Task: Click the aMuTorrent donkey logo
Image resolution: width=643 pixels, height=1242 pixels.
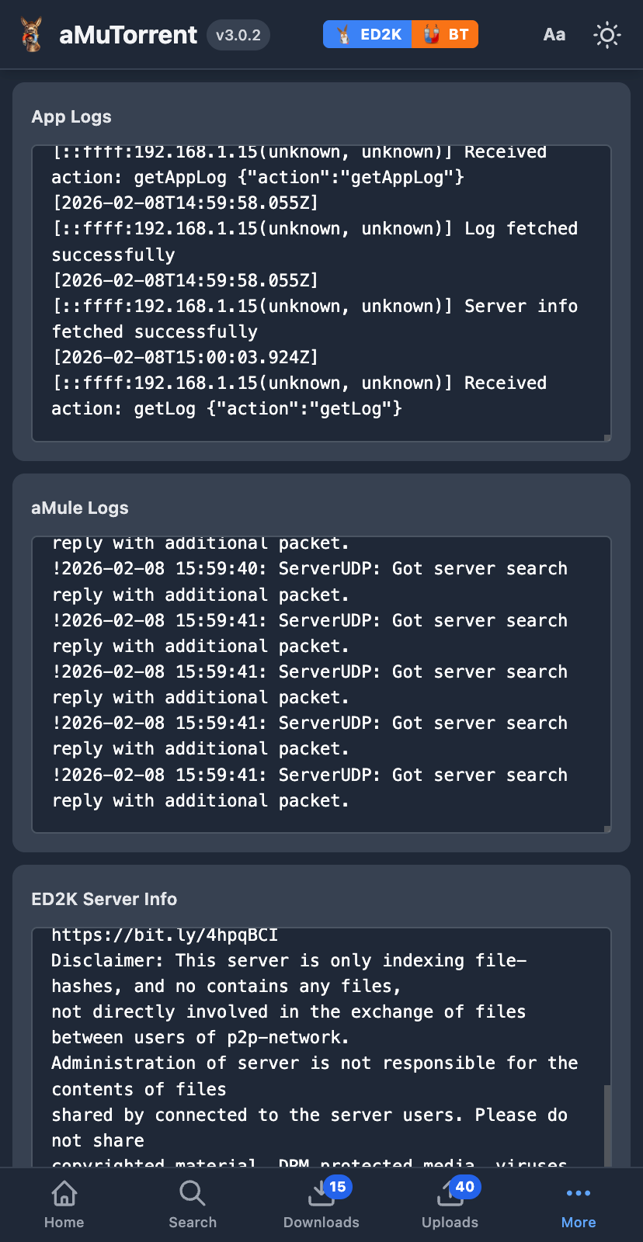Action: click(x=31, y=35)
